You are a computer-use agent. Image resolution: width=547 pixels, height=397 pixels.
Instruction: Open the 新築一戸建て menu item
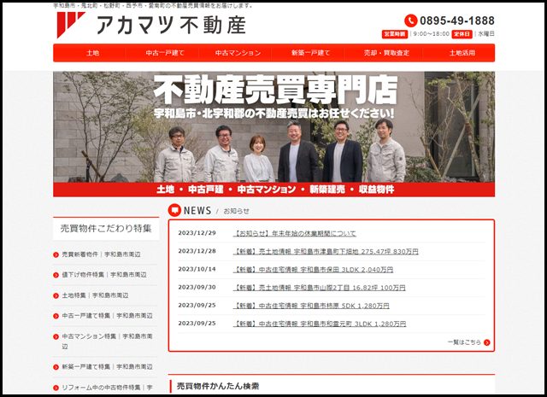(x=310, y=53)
